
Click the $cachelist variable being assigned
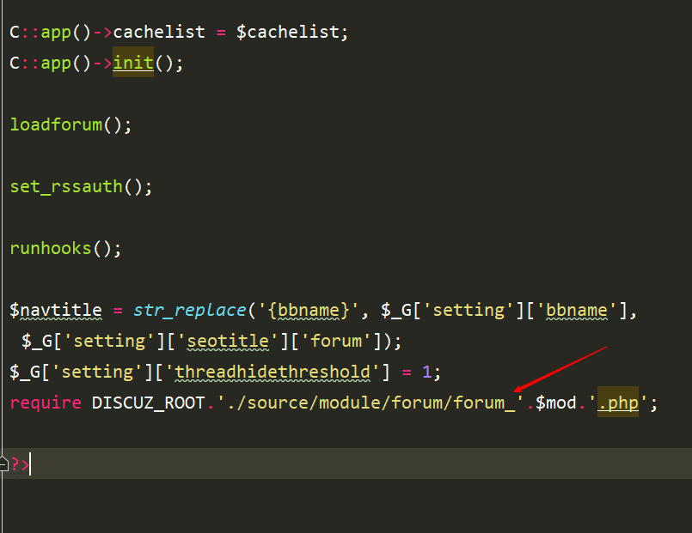(x=288, y=32)
